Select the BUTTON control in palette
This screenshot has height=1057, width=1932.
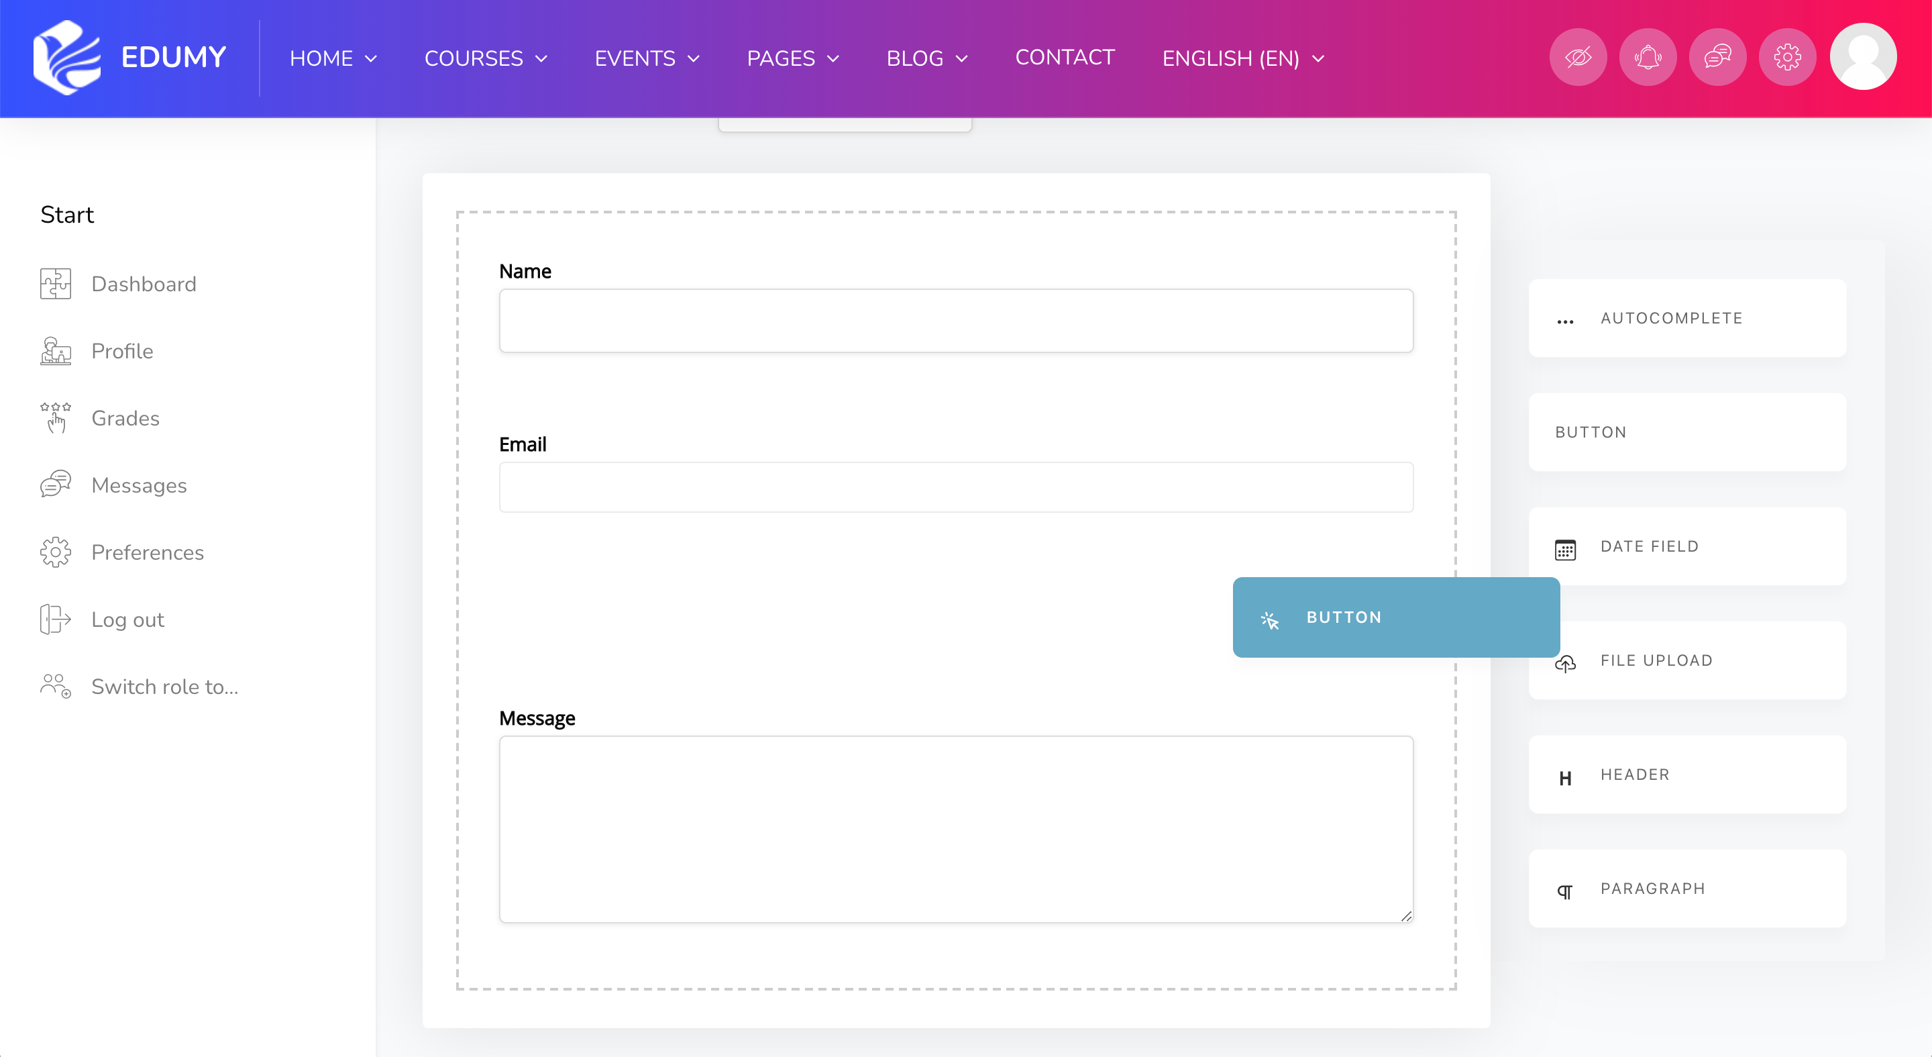[x=1688, y=432]
